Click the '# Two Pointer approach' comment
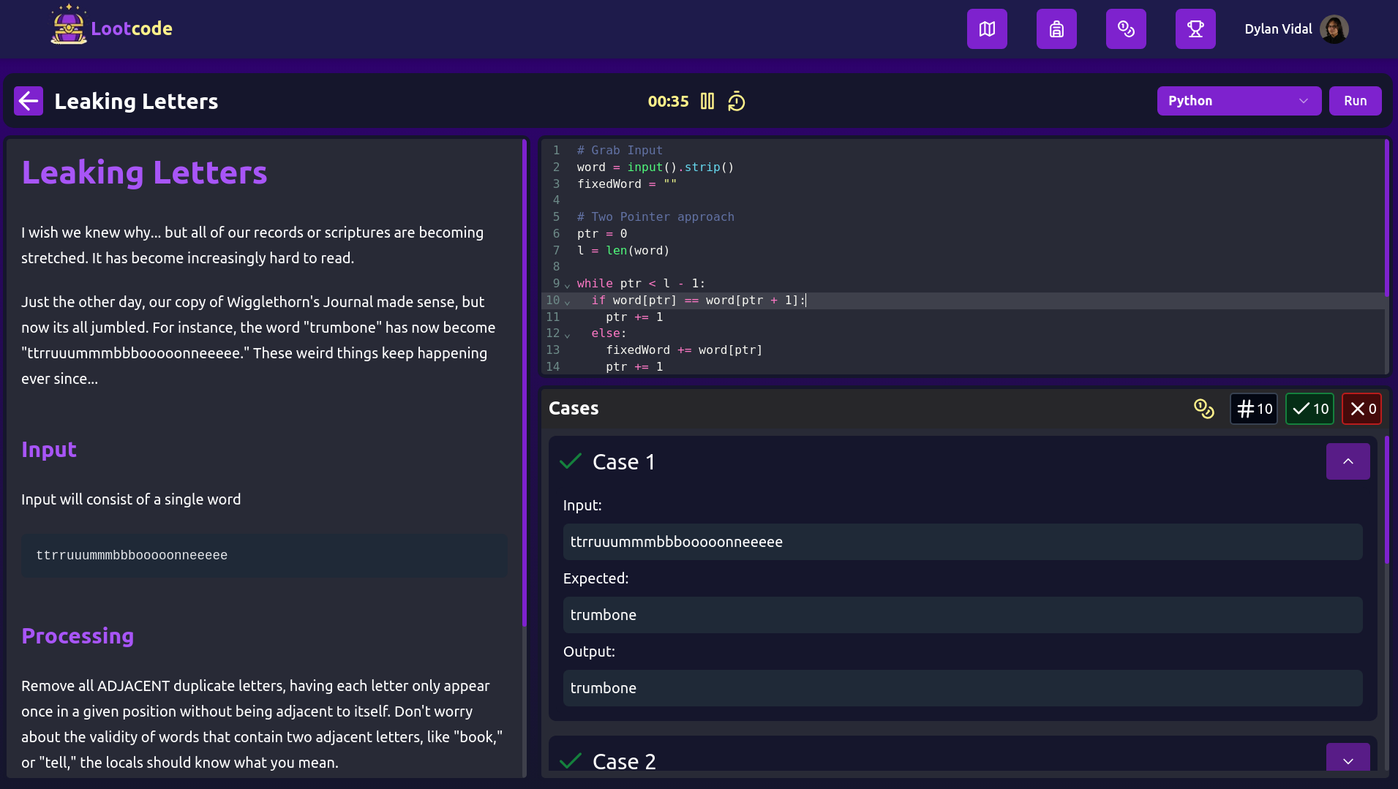The width and height of the screenshot is (1398, 789). [x=655, y=216]
